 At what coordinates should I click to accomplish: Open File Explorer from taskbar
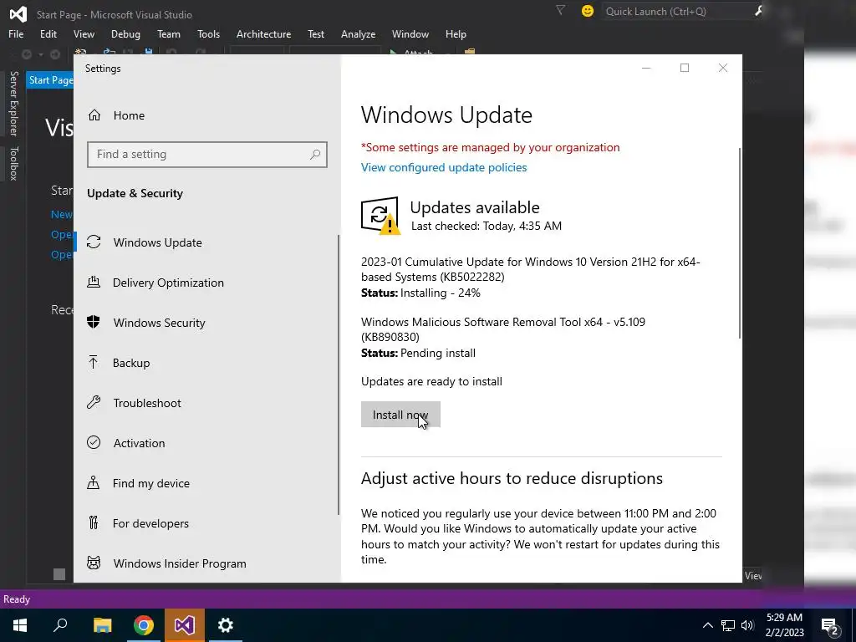[102, 625]
